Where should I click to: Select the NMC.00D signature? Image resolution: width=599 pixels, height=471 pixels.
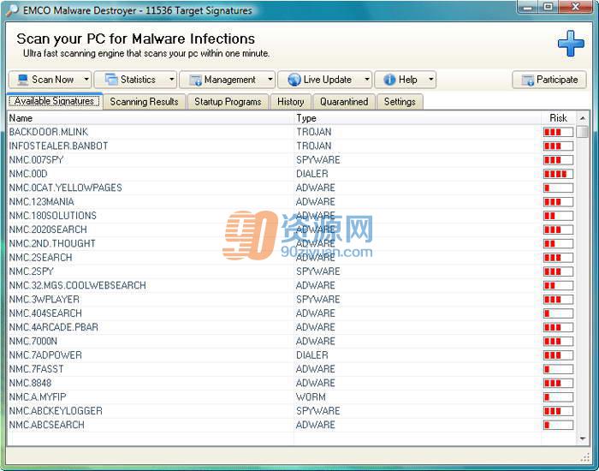coord(292,174)
